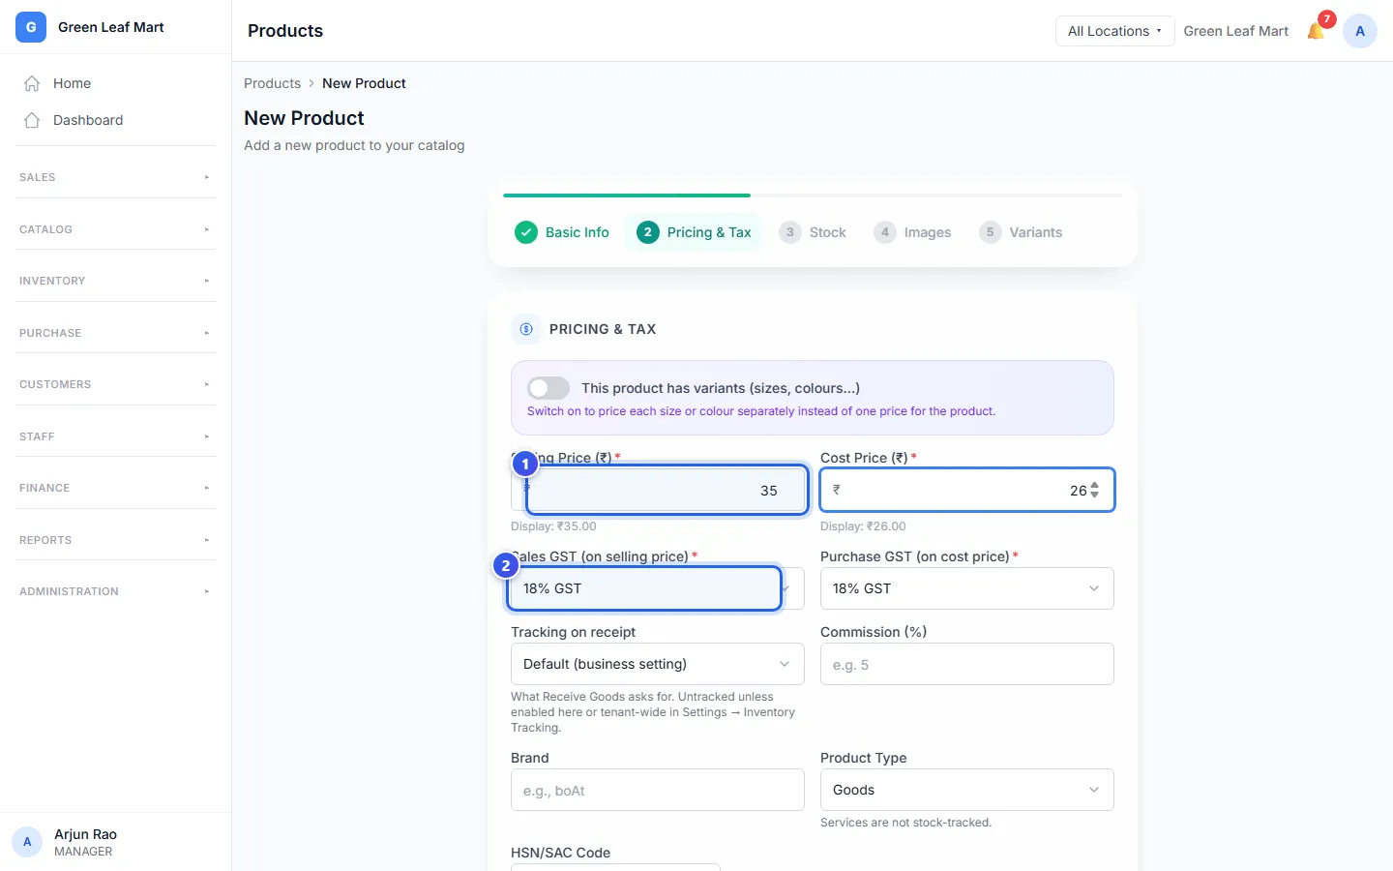Click the notification bell icon
The height and width of the screenshot is (871, 1393).
[x=1316, y=31]
